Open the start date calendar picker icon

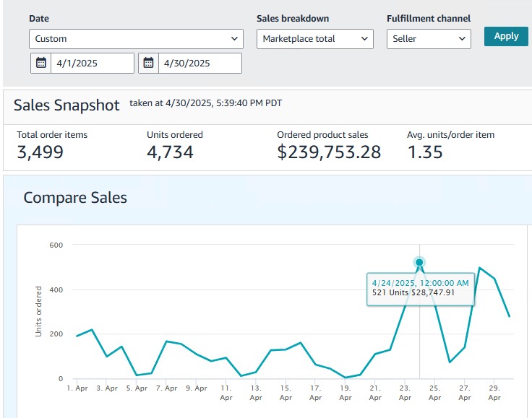click(41, 63)
